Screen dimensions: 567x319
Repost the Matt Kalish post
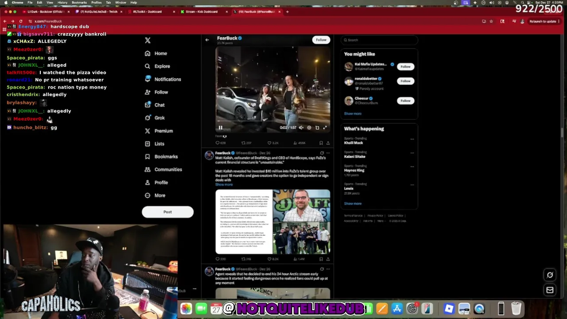(246, 259)
